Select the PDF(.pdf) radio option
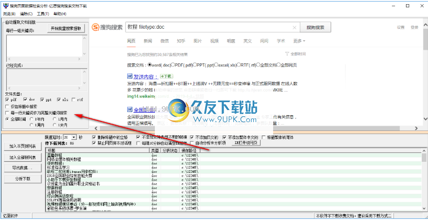Screen dimensions: 428x221 click(x=173, y=65)
